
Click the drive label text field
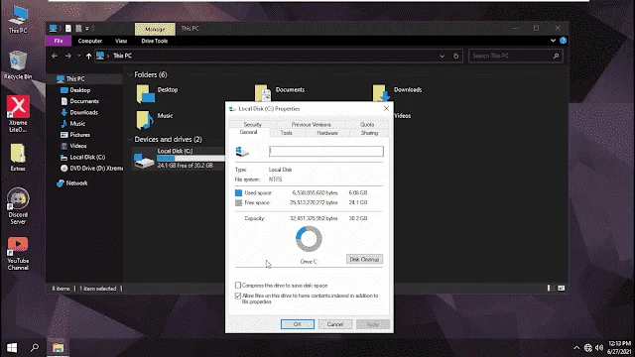tap(326, 152)
